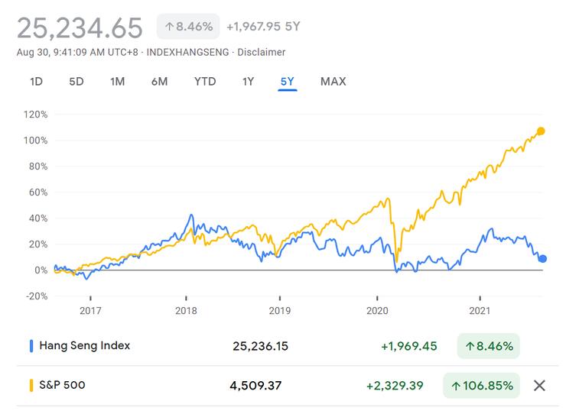Switch to the 5D time range
Viewport: 566px width, 414px height.
pos(76,81)
